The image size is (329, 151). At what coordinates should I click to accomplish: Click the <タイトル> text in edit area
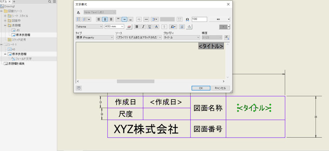211,46
